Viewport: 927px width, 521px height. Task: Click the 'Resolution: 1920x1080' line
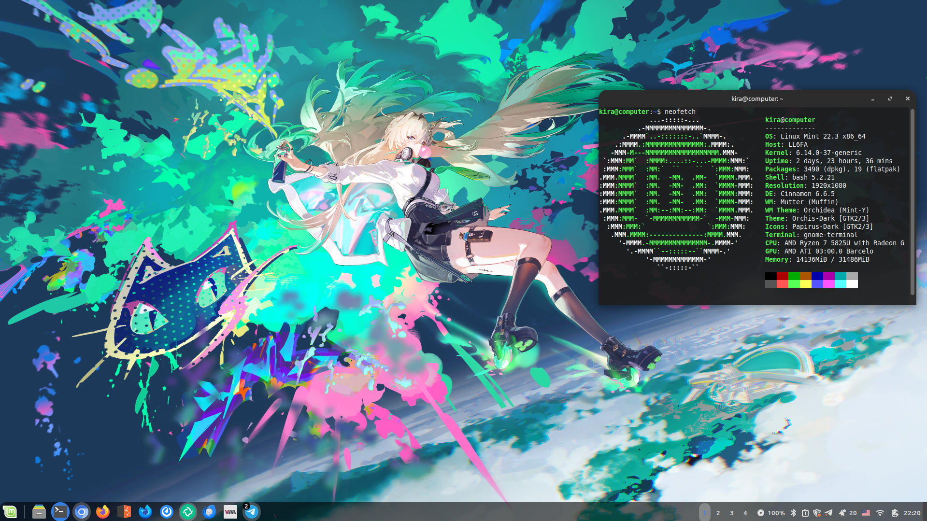coord(806,185)
